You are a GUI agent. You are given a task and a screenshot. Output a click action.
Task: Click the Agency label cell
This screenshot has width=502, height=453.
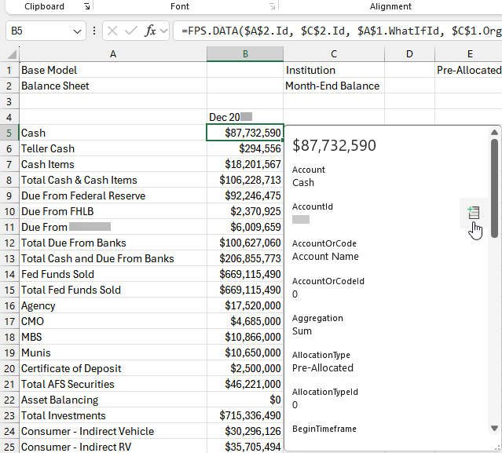coord(113,305)
